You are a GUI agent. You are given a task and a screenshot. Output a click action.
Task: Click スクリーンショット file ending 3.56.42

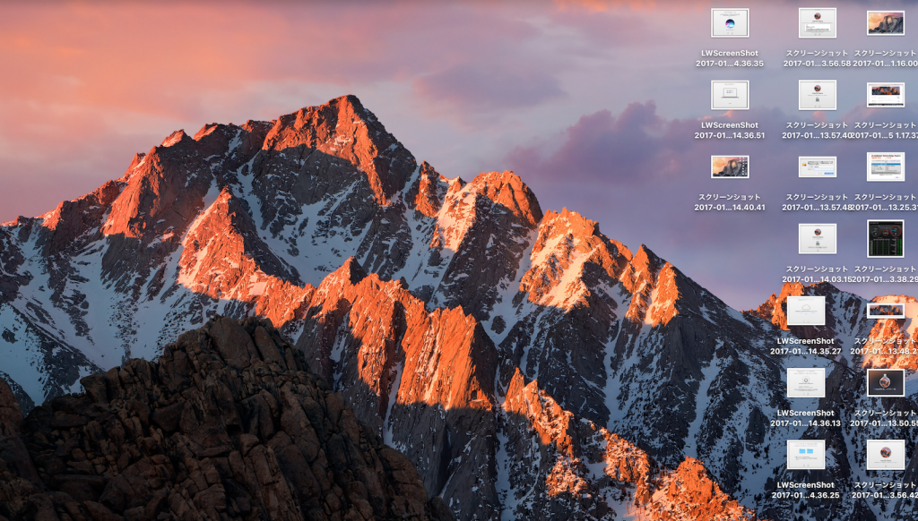(x=886, y=455)
